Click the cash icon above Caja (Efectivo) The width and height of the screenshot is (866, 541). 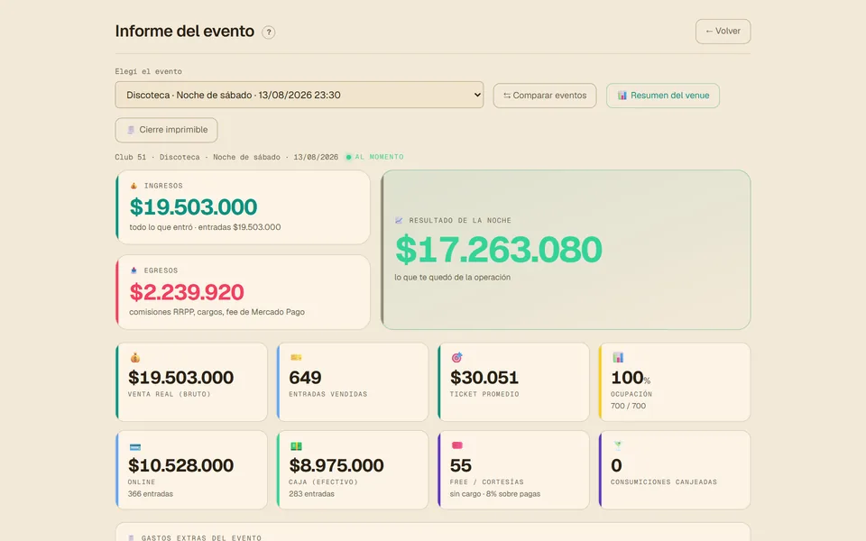tap(296, 446)
